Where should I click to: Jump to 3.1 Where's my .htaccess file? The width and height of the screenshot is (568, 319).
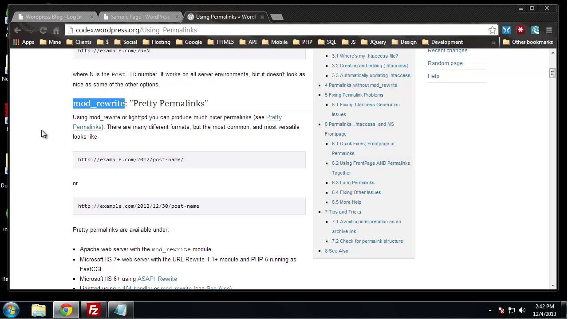365,56
